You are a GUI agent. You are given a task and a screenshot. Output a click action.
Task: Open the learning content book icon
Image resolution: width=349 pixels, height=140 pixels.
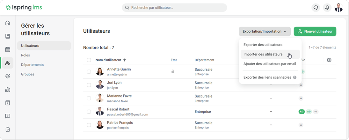8,36
